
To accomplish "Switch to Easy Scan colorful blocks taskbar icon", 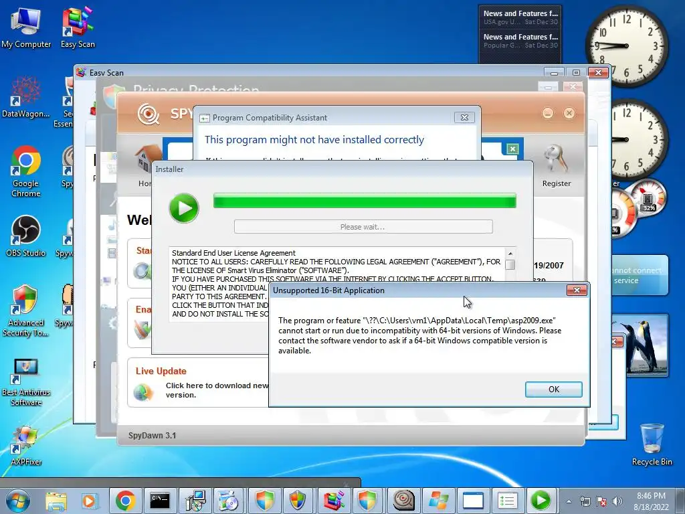I will tap(334, 501).
